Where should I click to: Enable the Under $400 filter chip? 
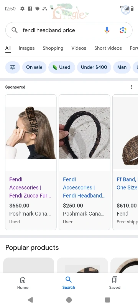(x=94, y=67)
